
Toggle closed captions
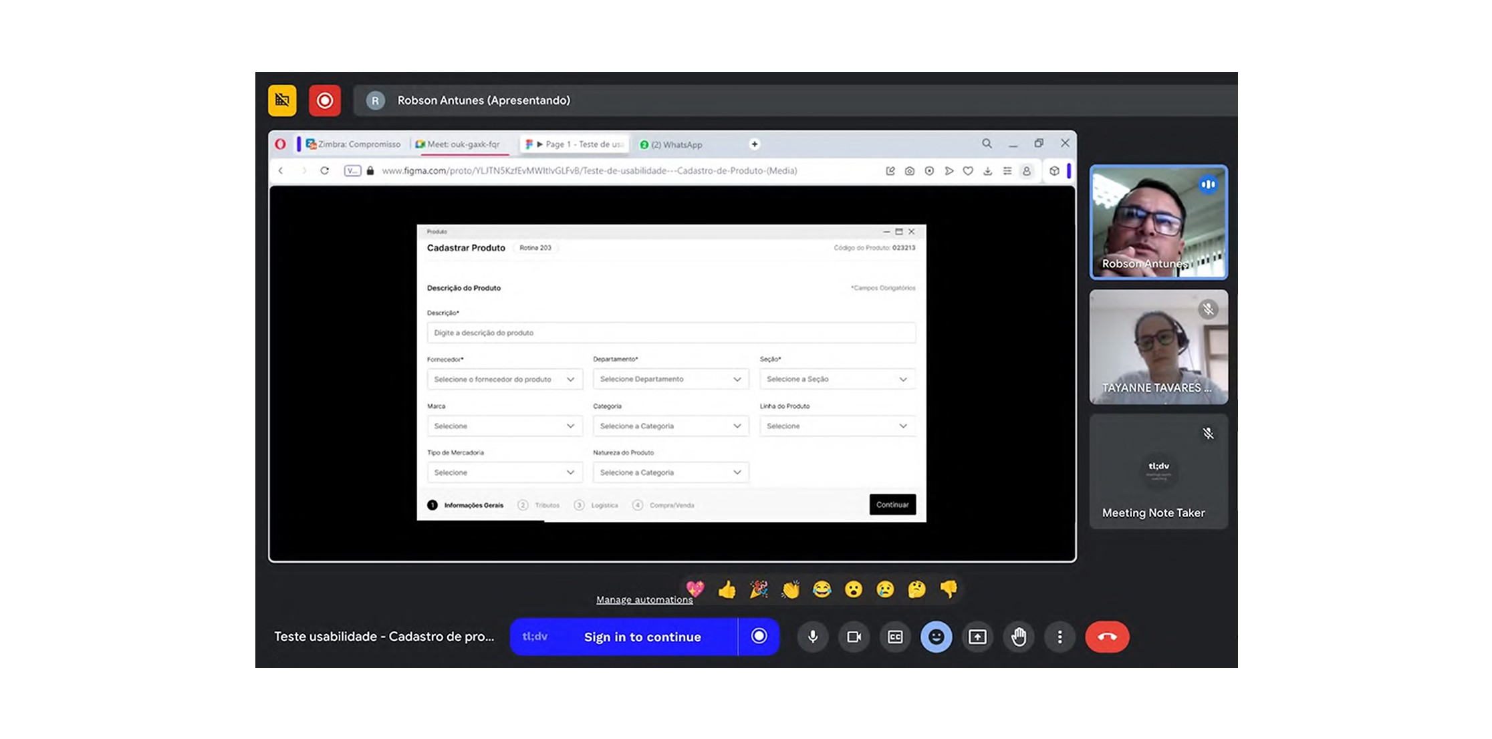point(895,637)
